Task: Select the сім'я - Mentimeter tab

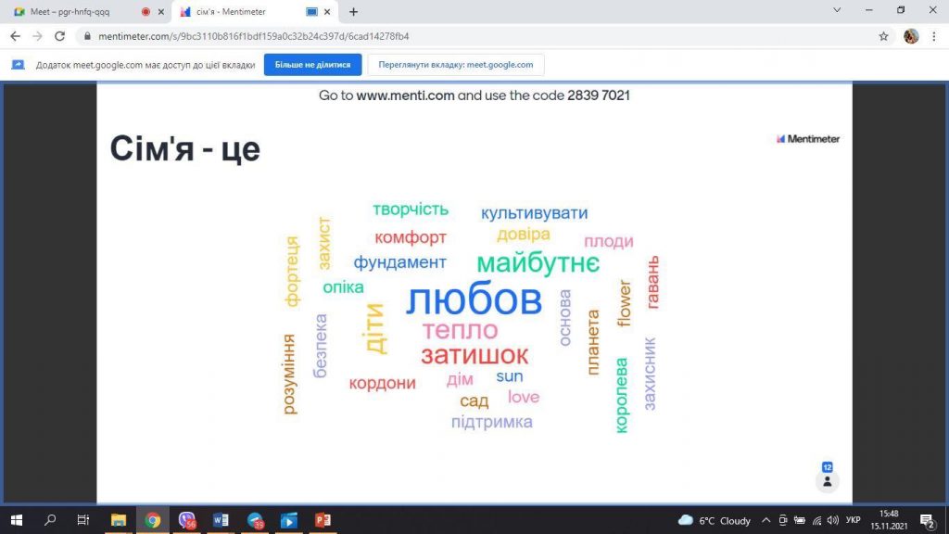Action: [x=241, y=12]
